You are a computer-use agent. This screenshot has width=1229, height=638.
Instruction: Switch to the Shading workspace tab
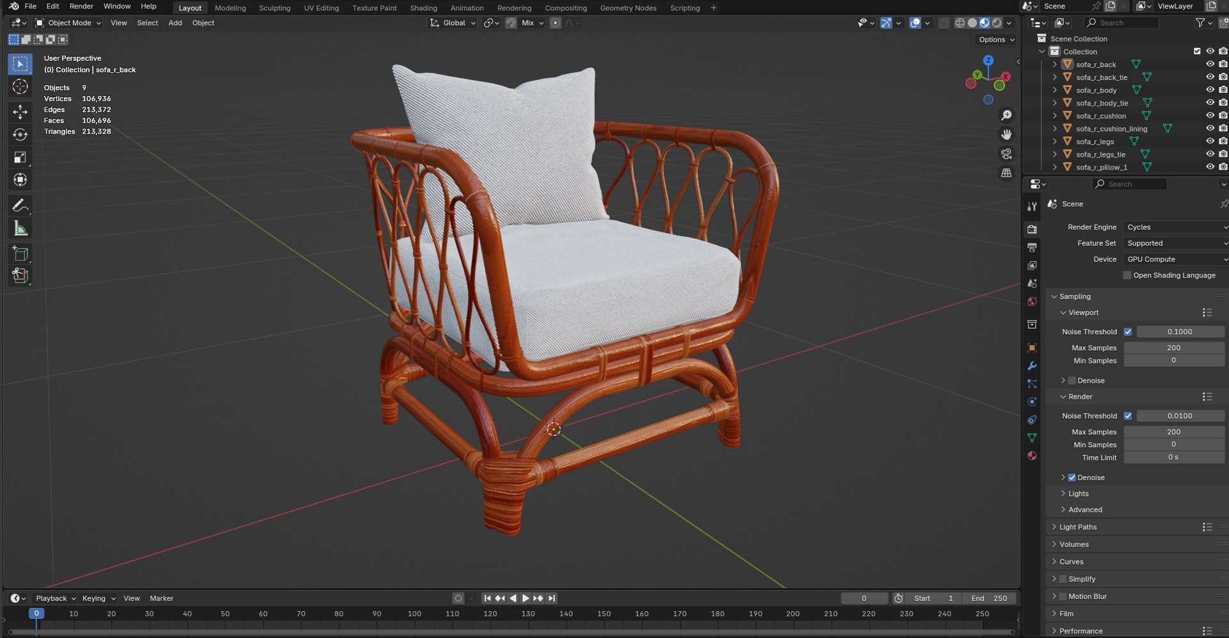click(423, 8)
